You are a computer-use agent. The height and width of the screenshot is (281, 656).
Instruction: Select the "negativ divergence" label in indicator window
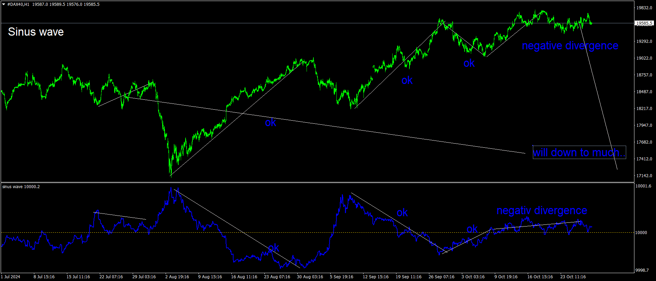pyautogui.click(x=542, y=210)
